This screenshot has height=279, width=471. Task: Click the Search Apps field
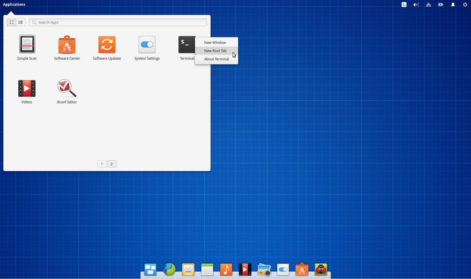click(118, 22)
